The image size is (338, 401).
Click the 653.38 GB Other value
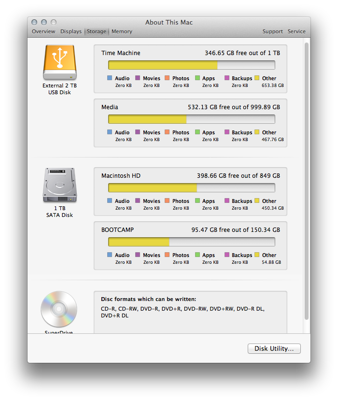pyautogui.click(x=273, y=86)
